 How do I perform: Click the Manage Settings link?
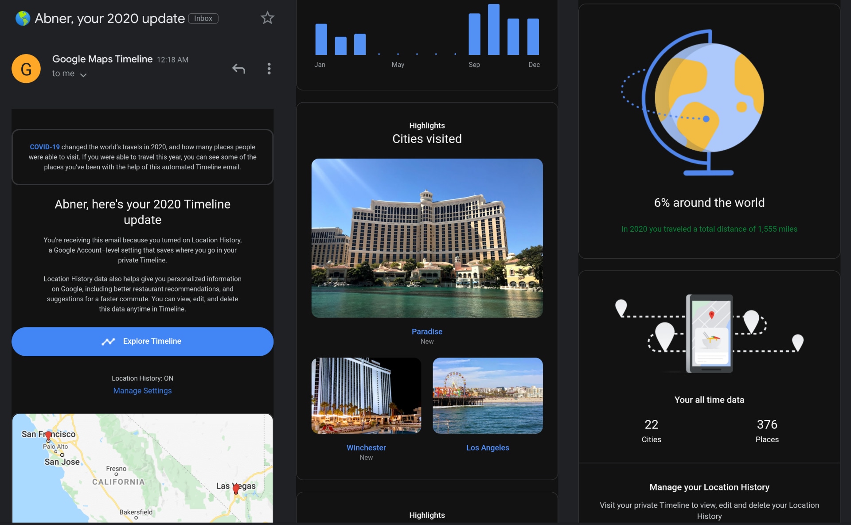tap(142, 390)
